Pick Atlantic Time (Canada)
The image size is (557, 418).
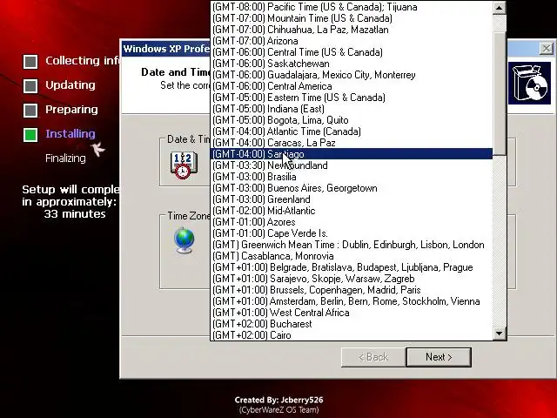pos(352,131)
